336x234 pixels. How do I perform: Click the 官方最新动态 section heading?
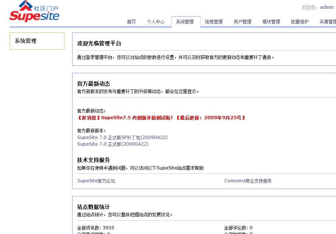[94, 84]
